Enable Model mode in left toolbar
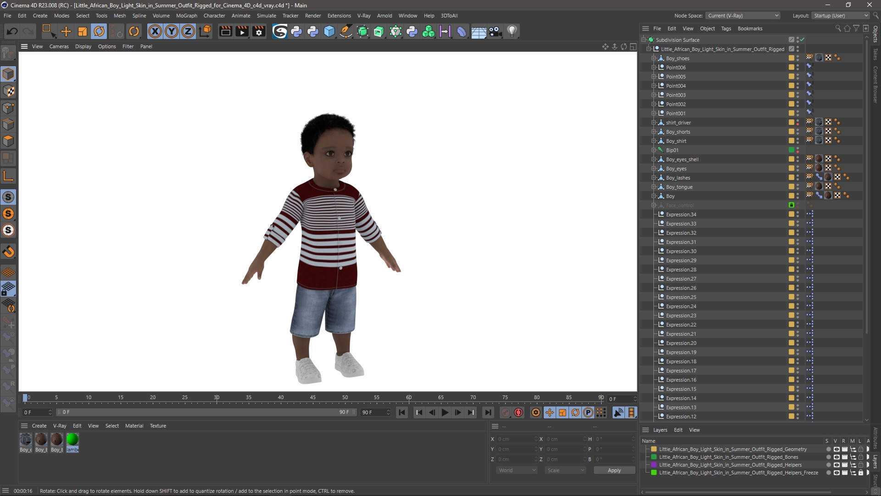This screenshot has width=881, height=496. click(8, 74)
